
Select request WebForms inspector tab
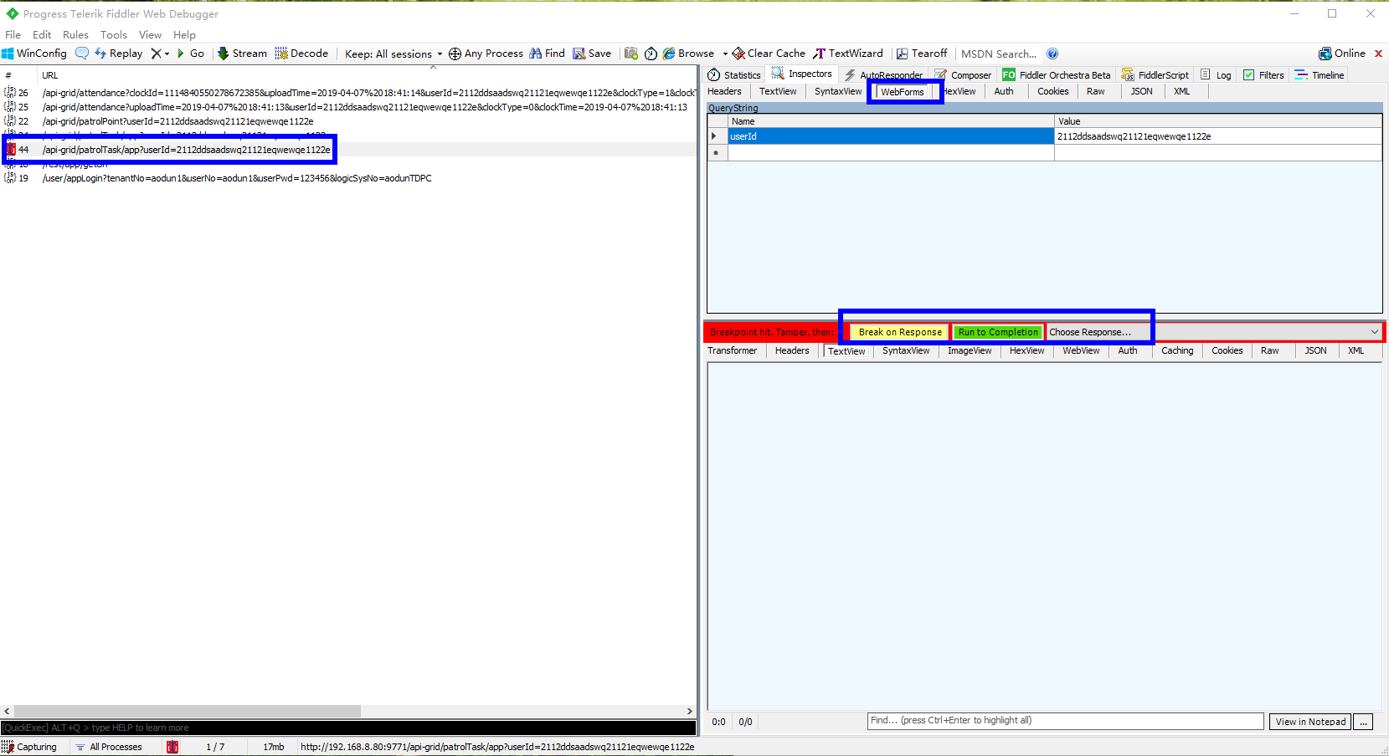tap(903, 92)
